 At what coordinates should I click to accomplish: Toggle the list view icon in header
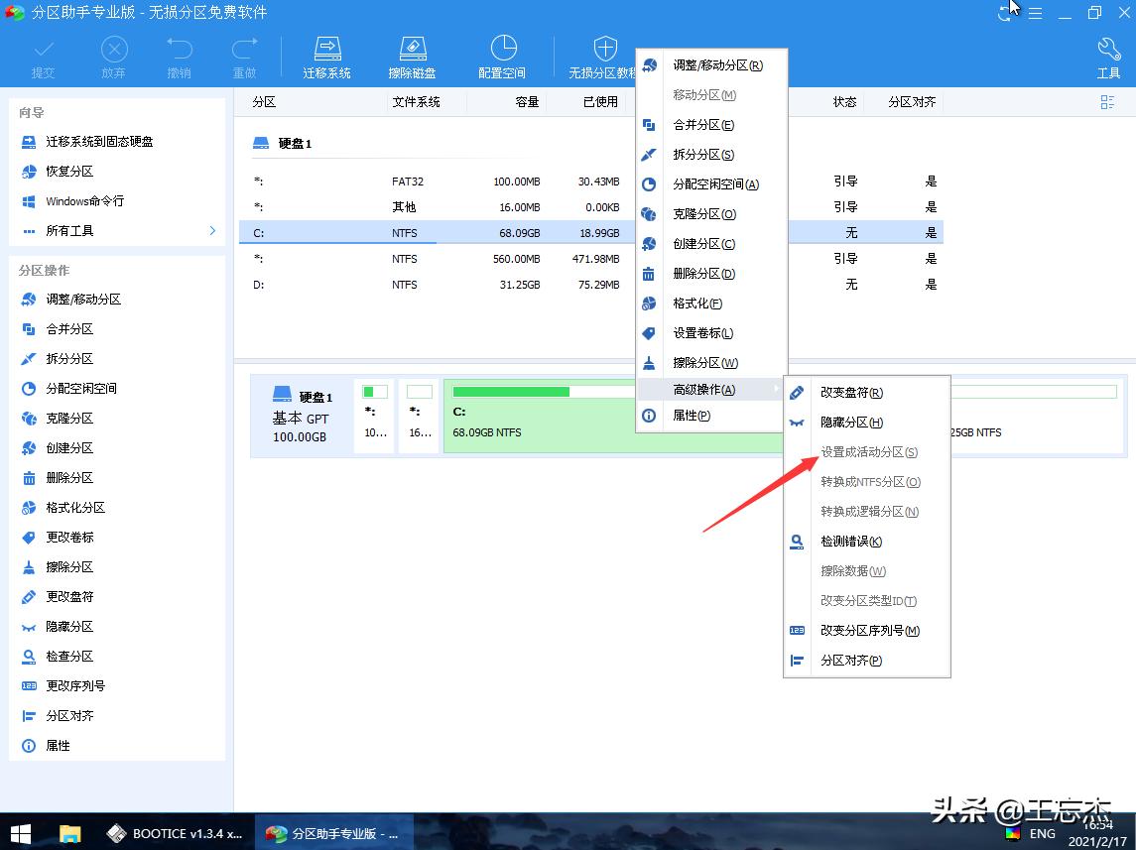1107,102
